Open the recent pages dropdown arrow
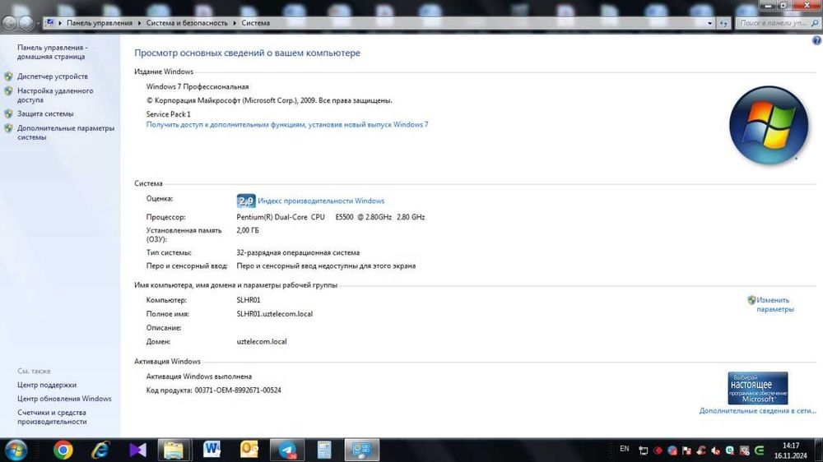Screen dimensions: 823x462 click(x=38, y=23)
